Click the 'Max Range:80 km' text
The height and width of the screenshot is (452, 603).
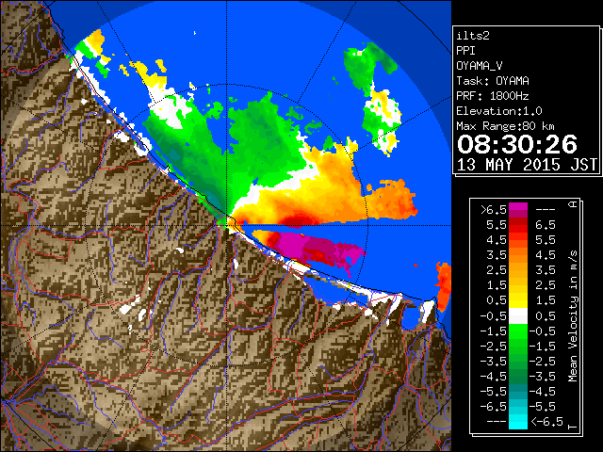click(x=505, y=126)
